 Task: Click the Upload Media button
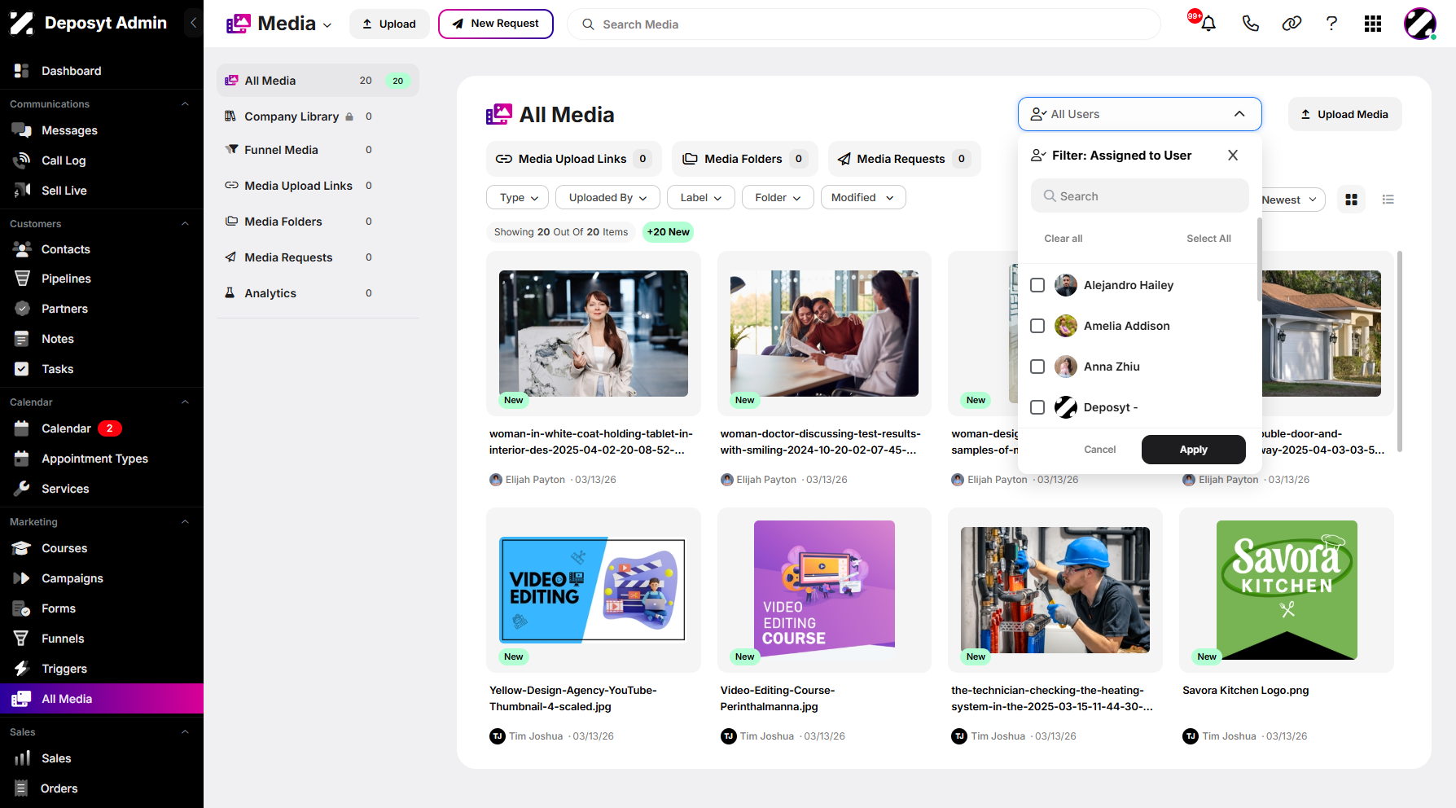1344,114
